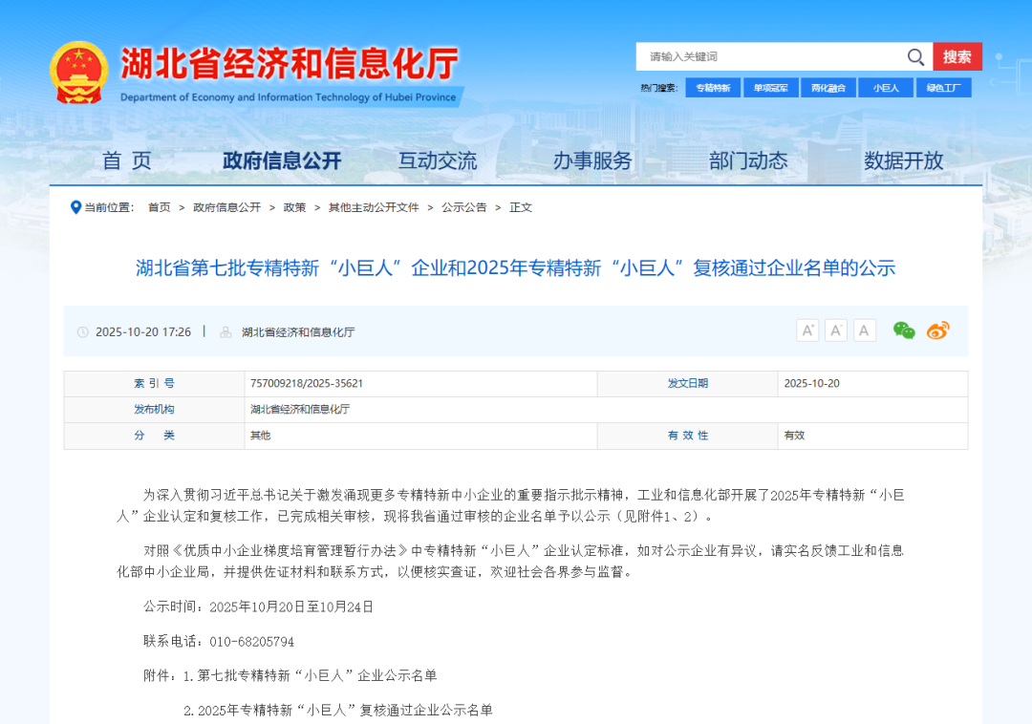Select the 专精特新 hot search tag
This screenshot has width=1032, height=724.
[x=713, y=88]
